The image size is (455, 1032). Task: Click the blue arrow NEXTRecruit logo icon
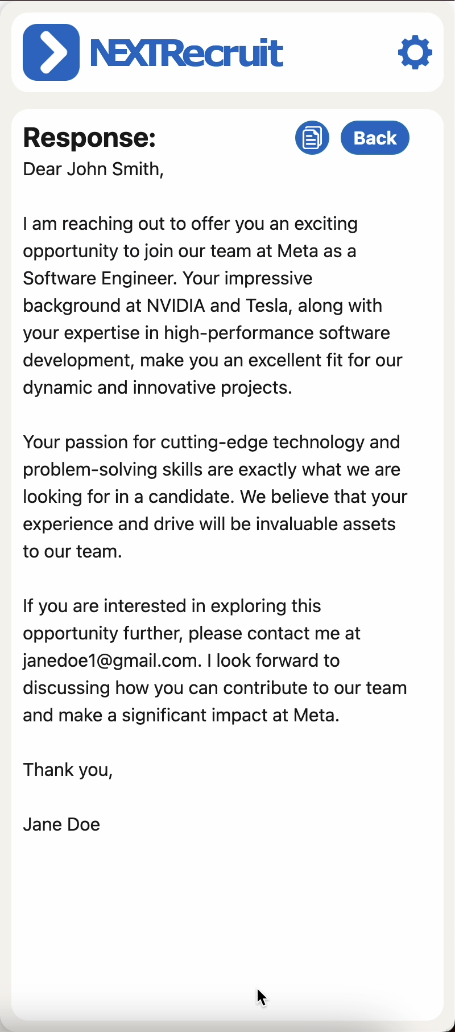pyautogui.click(x=51, y=52)
